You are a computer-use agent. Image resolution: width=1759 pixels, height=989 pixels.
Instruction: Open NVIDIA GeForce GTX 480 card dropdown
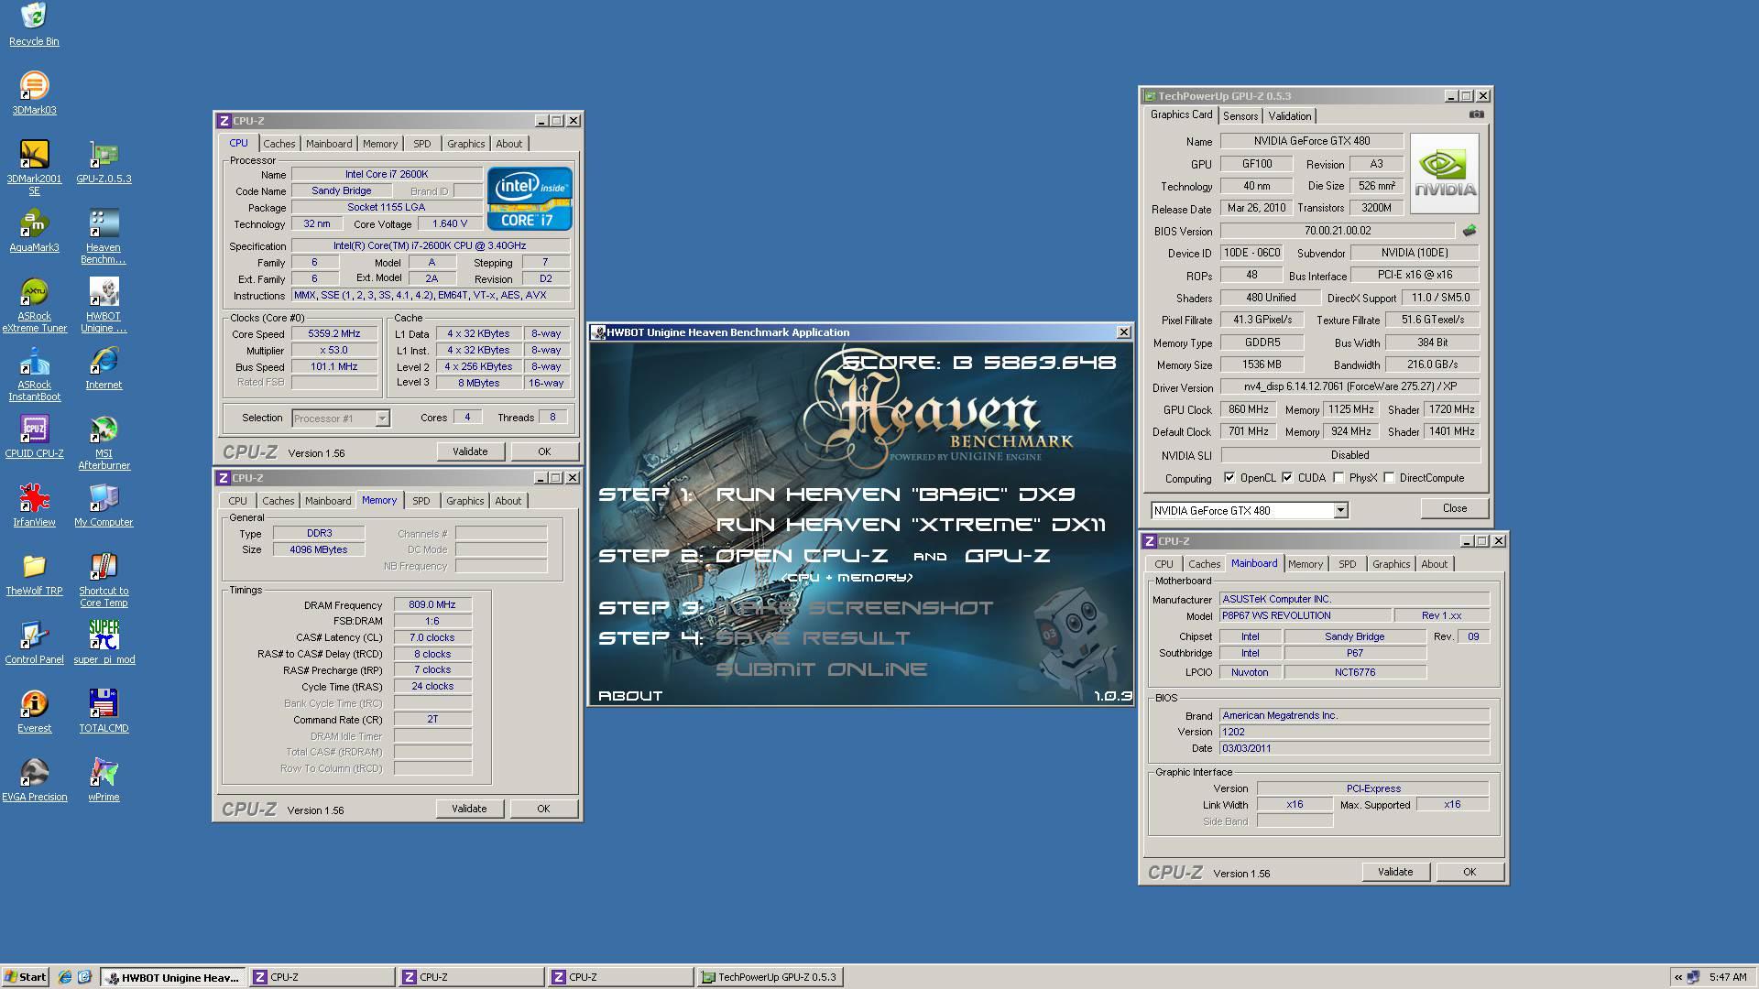(x=1340, y=511)
